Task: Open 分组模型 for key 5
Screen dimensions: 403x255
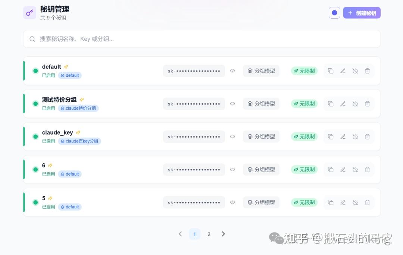Action: click(261, 202)
